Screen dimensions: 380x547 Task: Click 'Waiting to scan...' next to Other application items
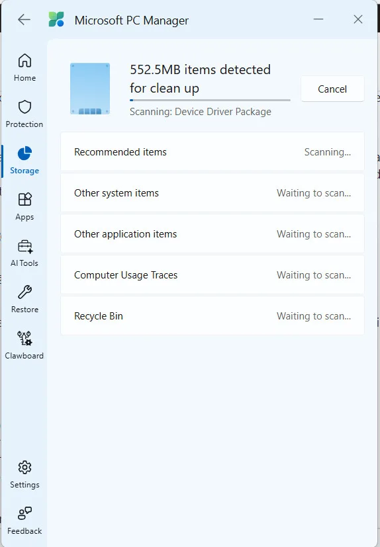[314, 234]
